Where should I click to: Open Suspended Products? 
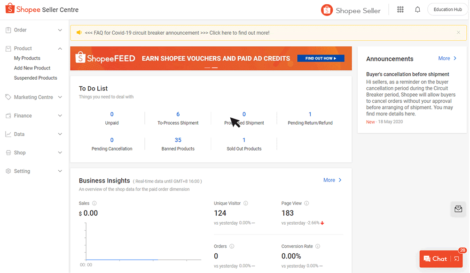35,78
